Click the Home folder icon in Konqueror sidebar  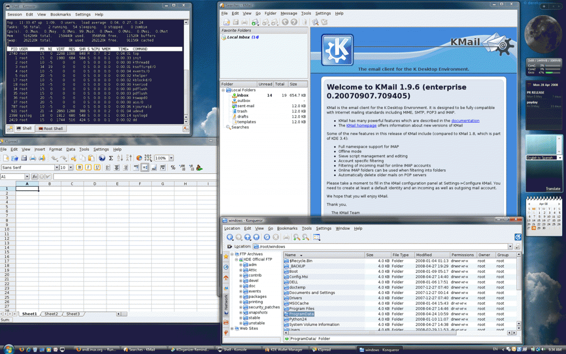coord(226,278)
